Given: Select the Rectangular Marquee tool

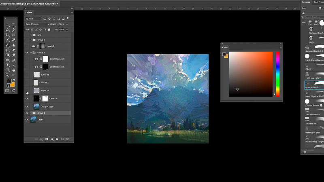Looking at the screenshot, I should pos(14,25).
